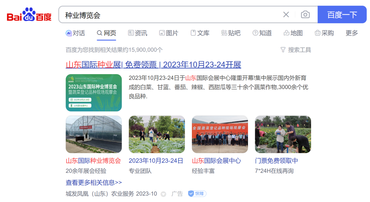The image size is (370, 202).
Task: Open the Baidu logo homepage
Action: tap(29, 15)
